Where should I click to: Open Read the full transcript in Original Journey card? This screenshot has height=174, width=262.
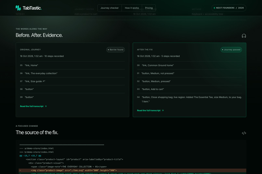click(33, 106)
